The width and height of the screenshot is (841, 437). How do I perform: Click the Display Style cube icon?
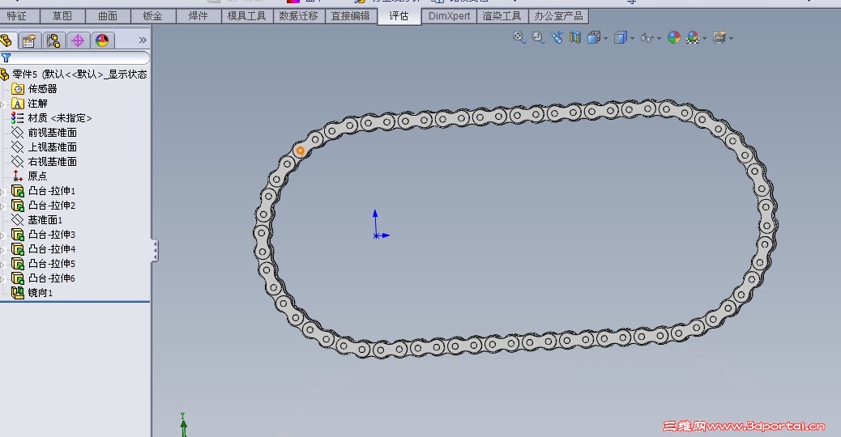click(x=620, y=37)
